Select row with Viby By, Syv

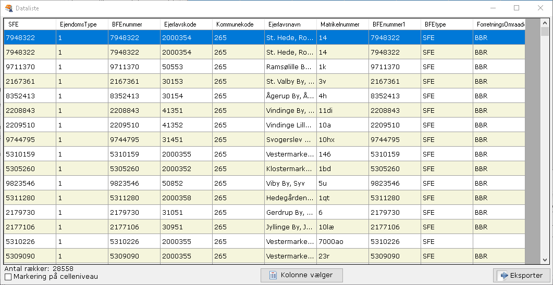pyautogui.click(x=289, y=184)
